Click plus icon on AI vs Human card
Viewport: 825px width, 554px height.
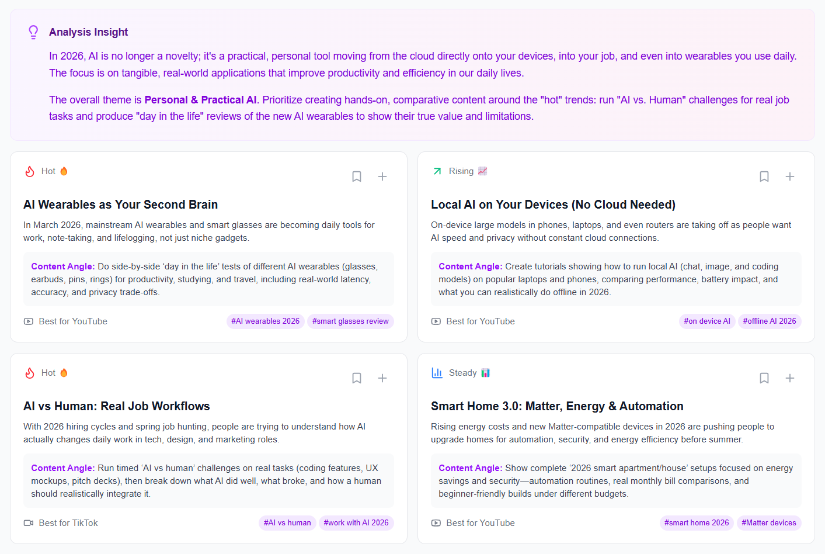[x=382, y=378]
